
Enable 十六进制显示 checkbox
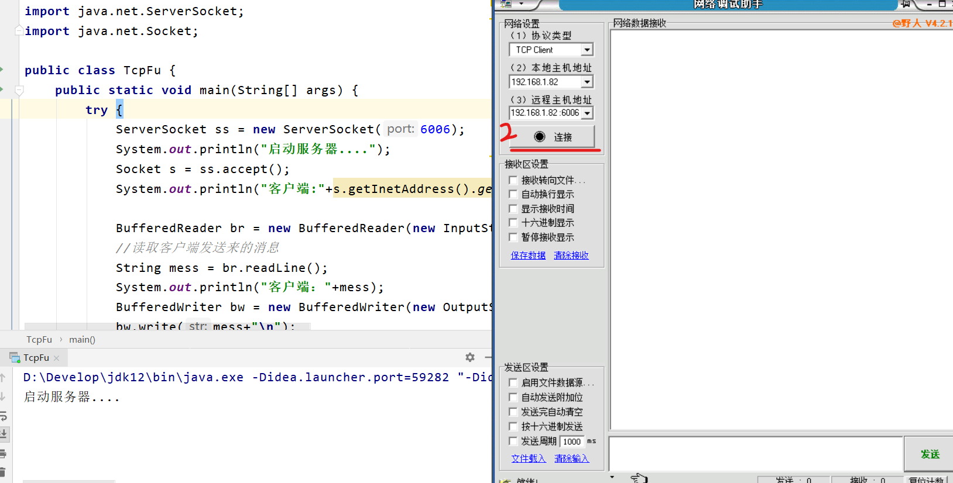513,223
